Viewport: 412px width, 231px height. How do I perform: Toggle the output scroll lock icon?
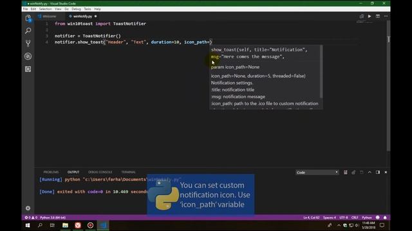click(x=353, y=172)
